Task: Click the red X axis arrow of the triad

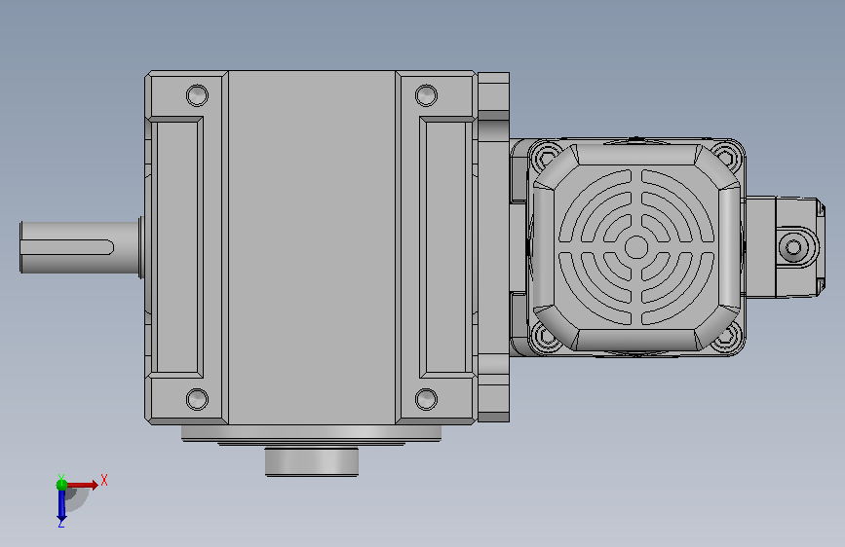Action: coord(83,485)
